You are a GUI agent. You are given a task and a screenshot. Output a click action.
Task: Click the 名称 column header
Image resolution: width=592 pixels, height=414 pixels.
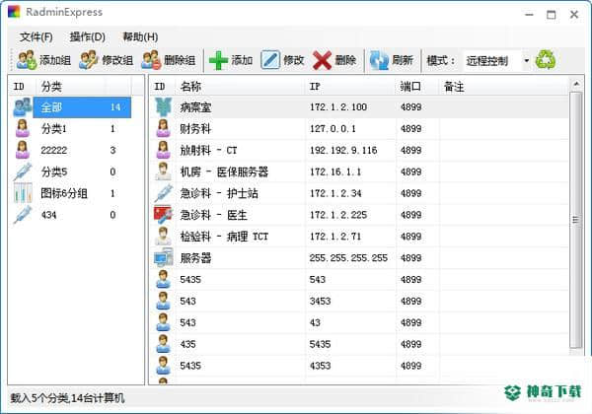240,87
